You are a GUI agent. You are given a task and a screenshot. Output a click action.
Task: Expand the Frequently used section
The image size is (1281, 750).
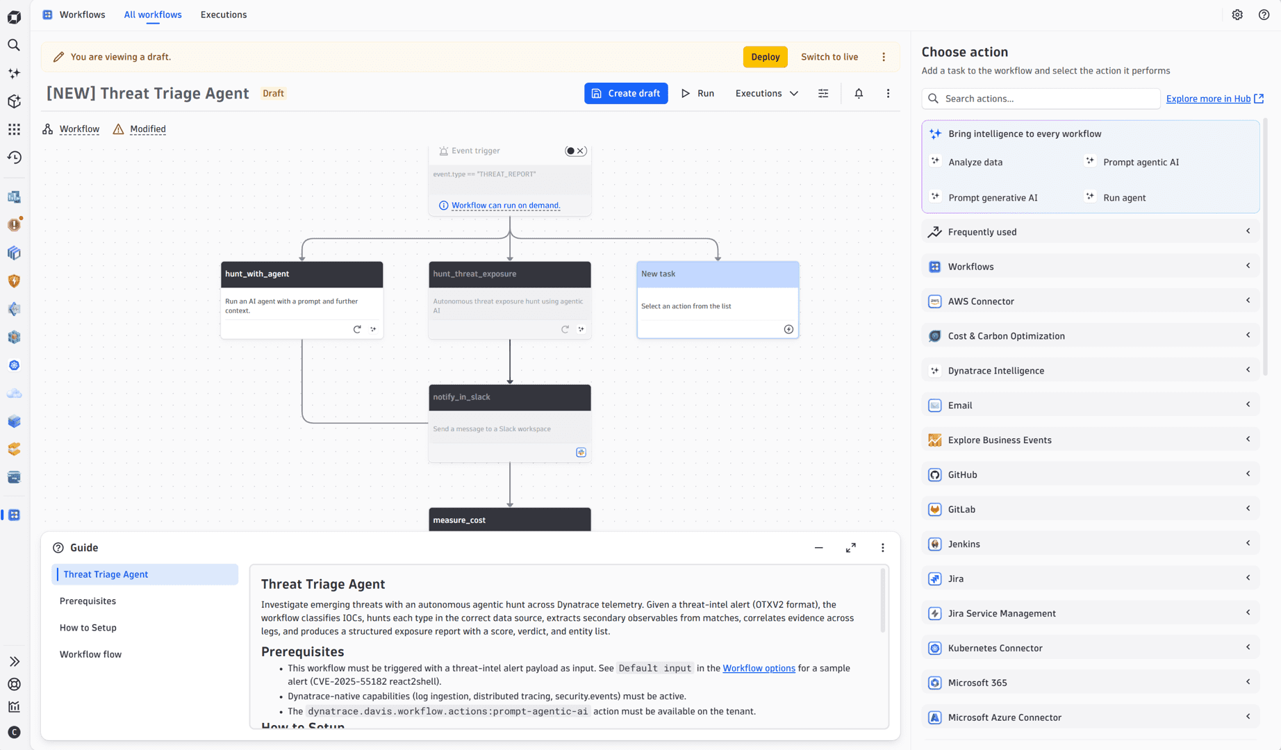click(1090, 232)
